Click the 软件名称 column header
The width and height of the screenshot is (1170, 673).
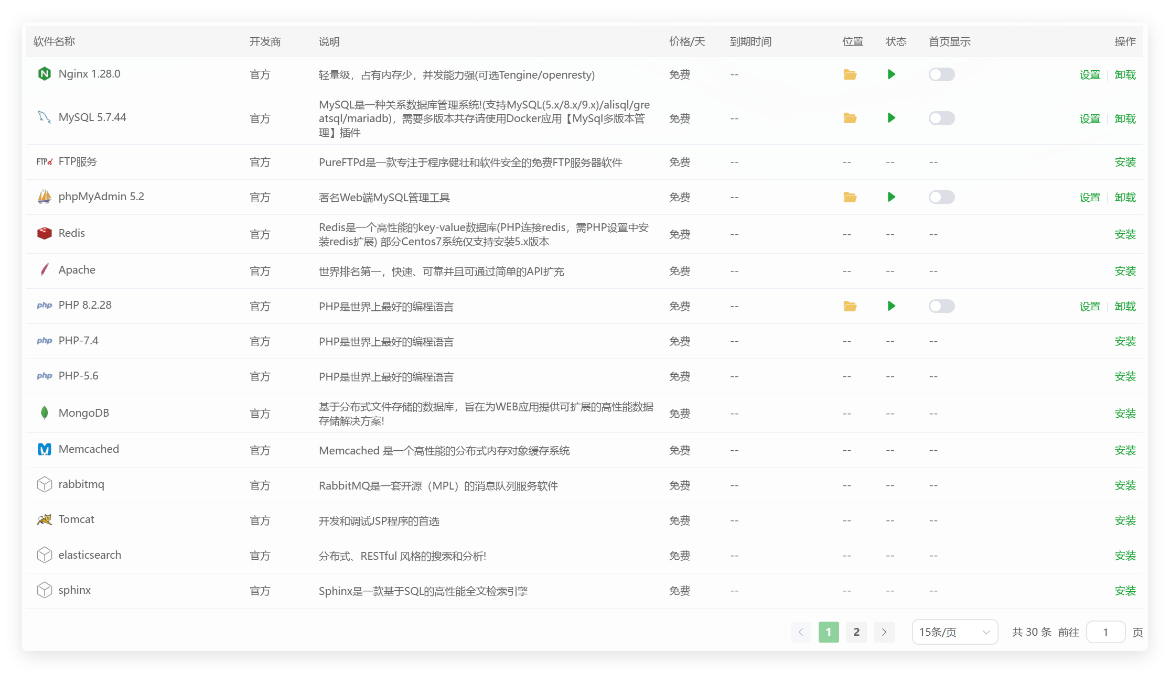click(54, 41)
